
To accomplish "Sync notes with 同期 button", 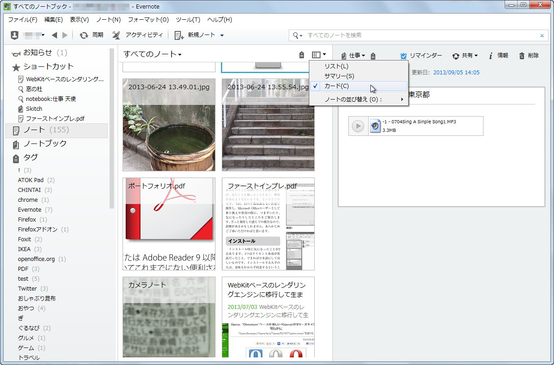I will click(x=91, y=35).
